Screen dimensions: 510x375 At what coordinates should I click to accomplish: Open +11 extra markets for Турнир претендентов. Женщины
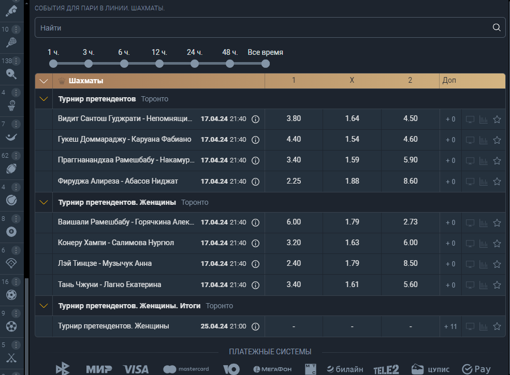(x=450, y=326)
